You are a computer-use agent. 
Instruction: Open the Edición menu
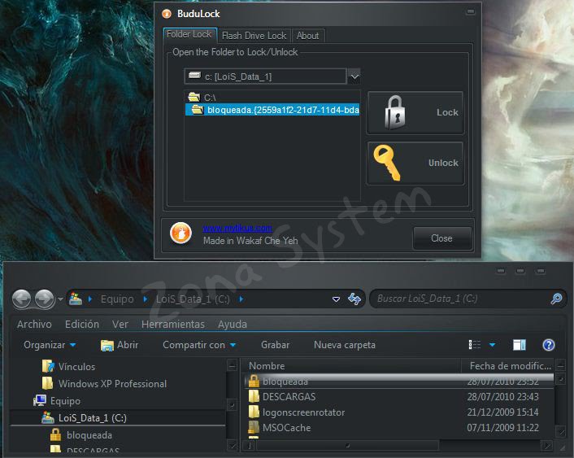82,325
